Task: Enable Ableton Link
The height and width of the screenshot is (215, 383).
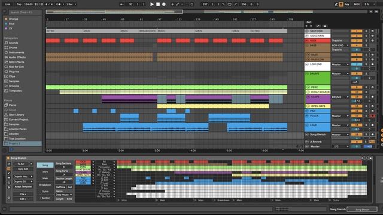Action: tap(8, 4)
